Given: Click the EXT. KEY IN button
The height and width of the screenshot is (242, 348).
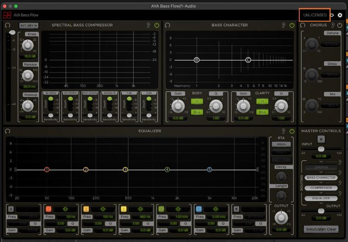Looking at the screenshot, I should pos(29,26).
